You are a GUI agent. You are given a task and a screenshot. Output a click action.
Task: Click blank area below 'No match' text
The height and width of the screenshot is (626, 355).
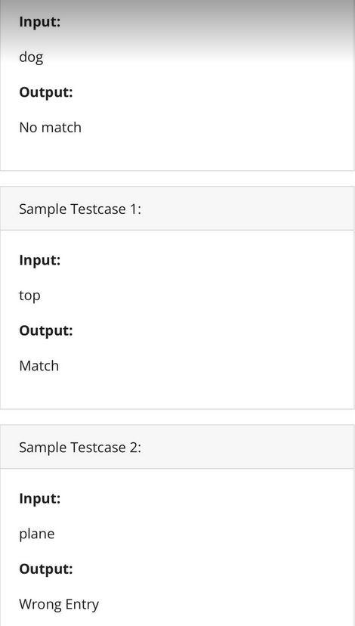coord(177,153)
